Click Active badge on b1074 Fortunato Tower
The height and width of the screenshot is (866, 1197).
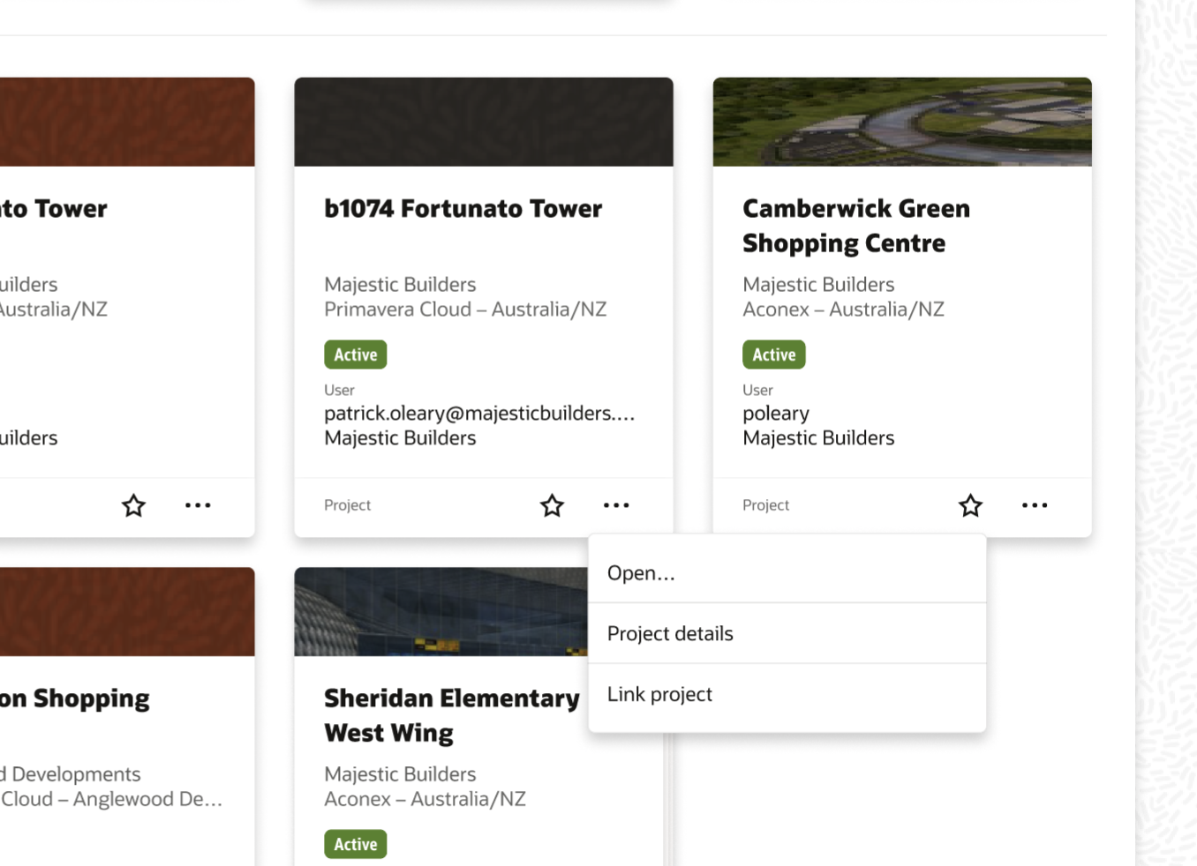point(355,355)
